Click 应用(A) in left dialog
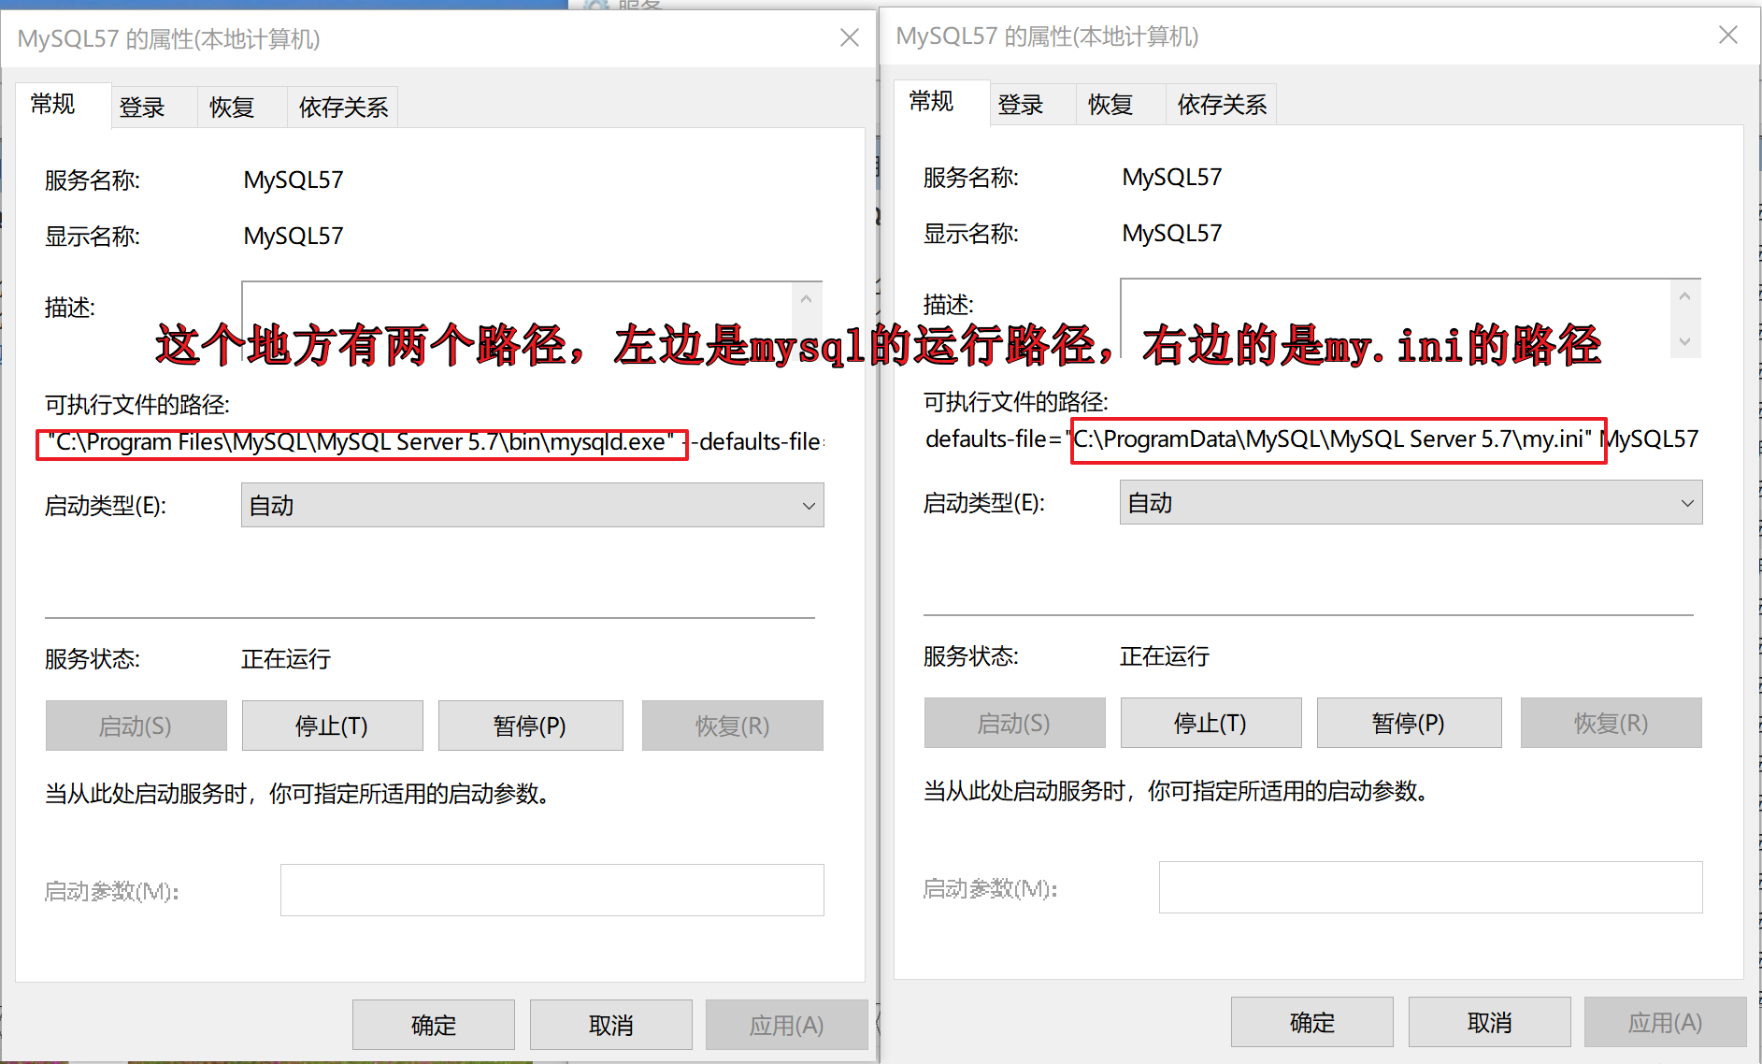Viewport: 1762px width, 1064px height. pos(787,1025)
